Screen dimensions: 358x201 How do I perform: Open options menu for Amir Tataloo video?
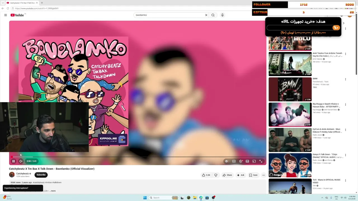tap(345, 54)
